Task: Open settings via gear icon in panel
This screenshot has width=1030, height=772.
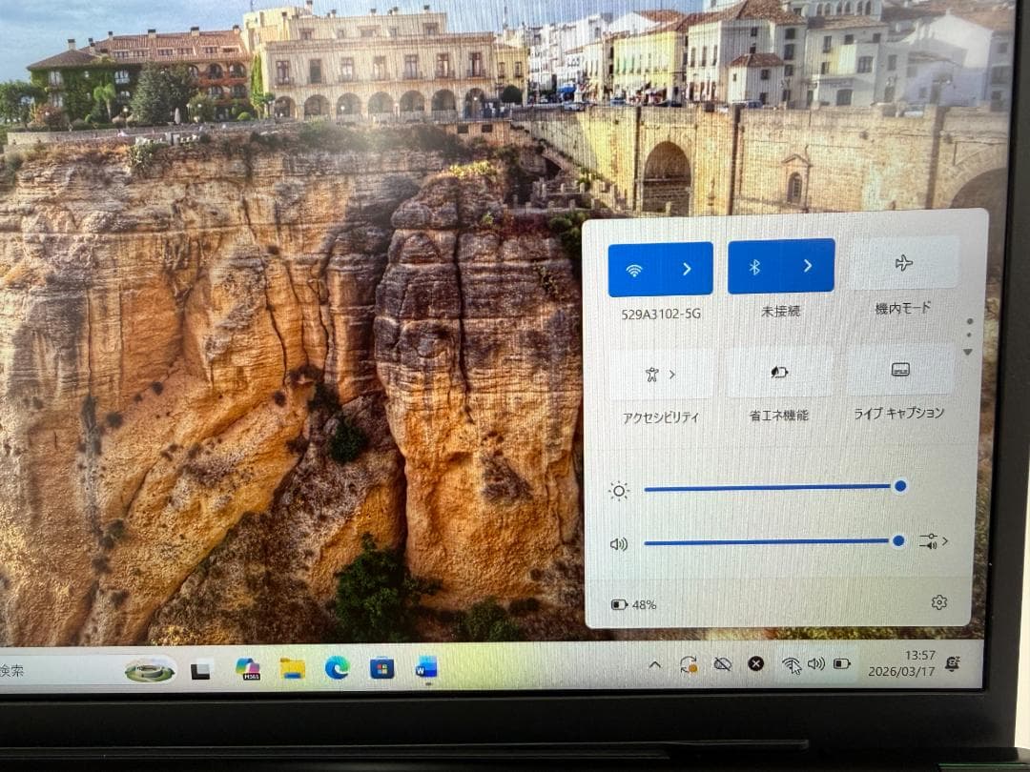Action: 938,602
